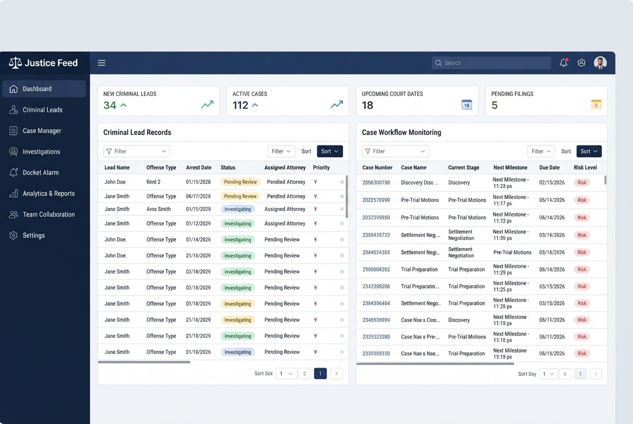The image size is (633, 424).
Task: Open the notifications bell
Action: coord(564,62)
